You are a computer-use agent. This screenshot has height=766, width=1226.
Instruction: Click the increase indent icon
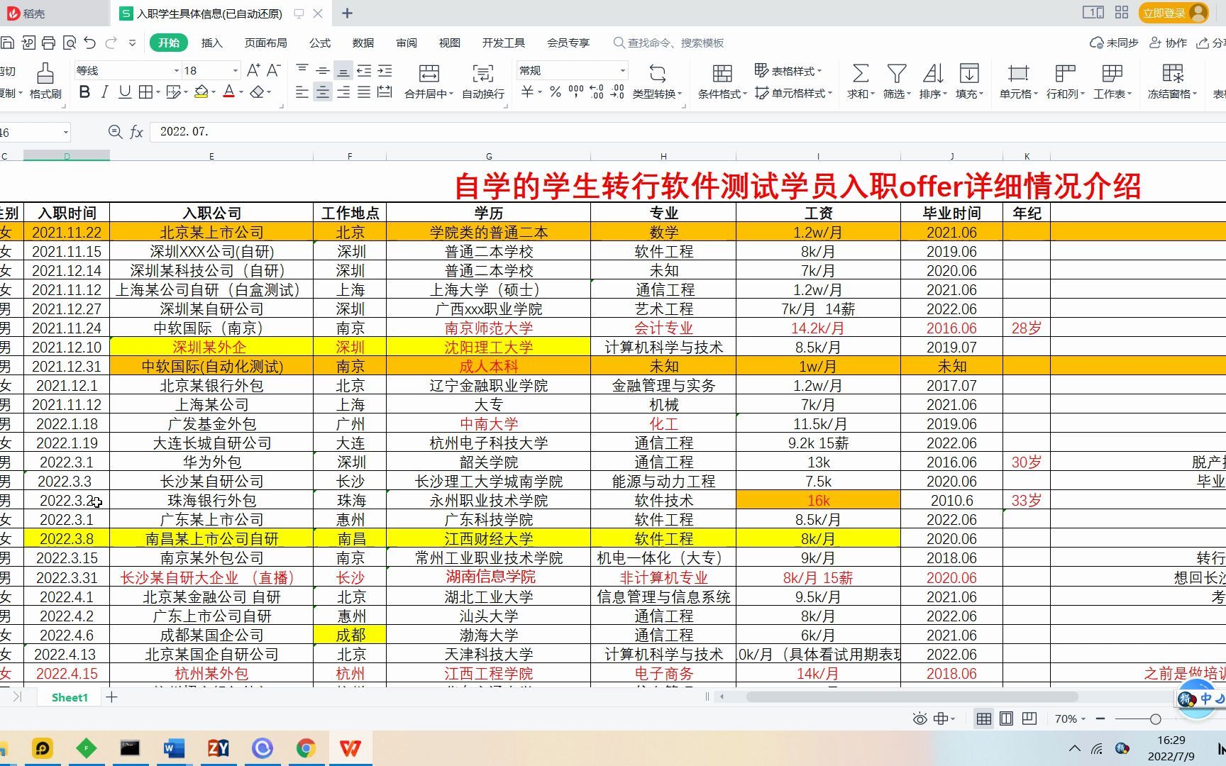(x=385, y=70)
